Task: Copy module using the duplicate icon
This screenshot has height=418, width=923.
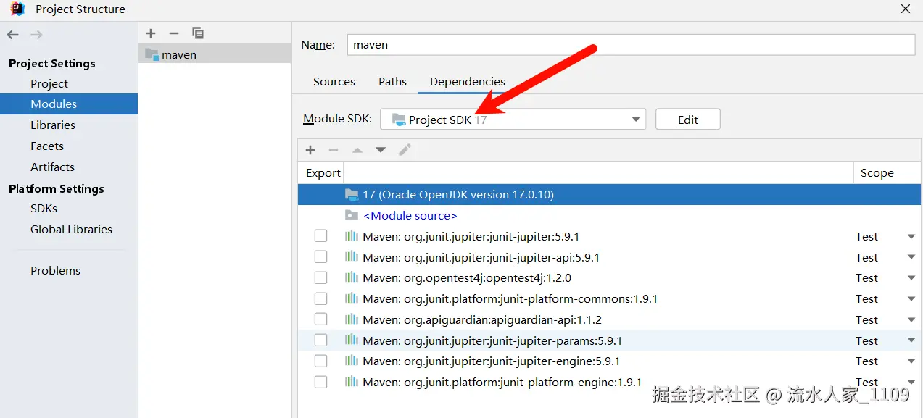Action: [198, 33]
